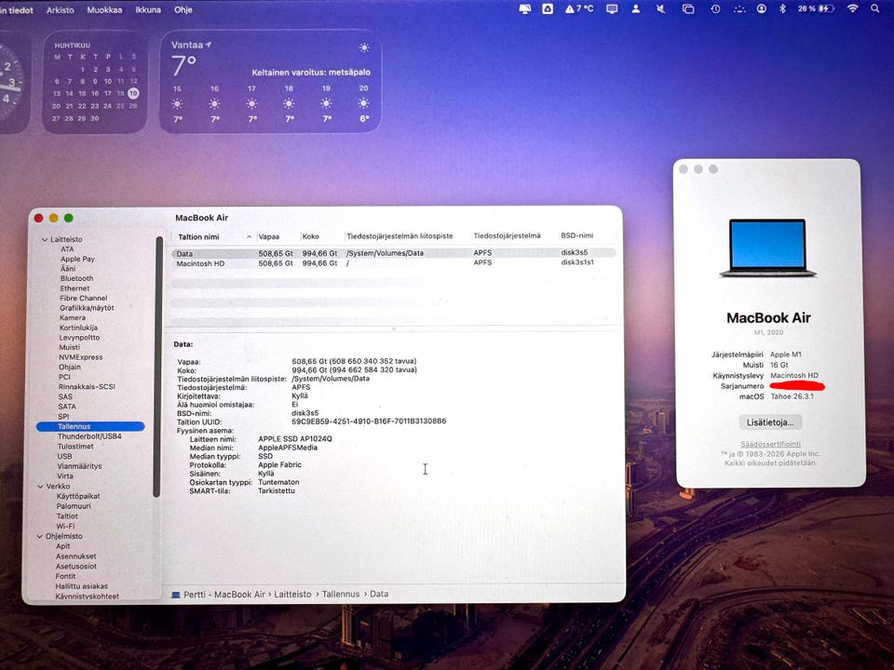The width and height of the screenshot is (894, 670).
Task: Click the Keltainen varoitus: metsäpalo warning
Action: coord(311,73)
